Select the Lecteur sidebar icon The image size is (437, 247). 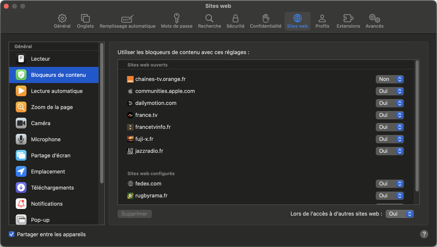pos(21,59)
